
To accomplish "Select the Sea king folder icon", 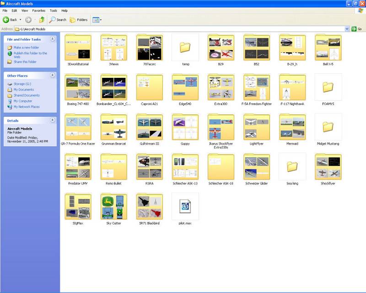I will pos(292,167).
